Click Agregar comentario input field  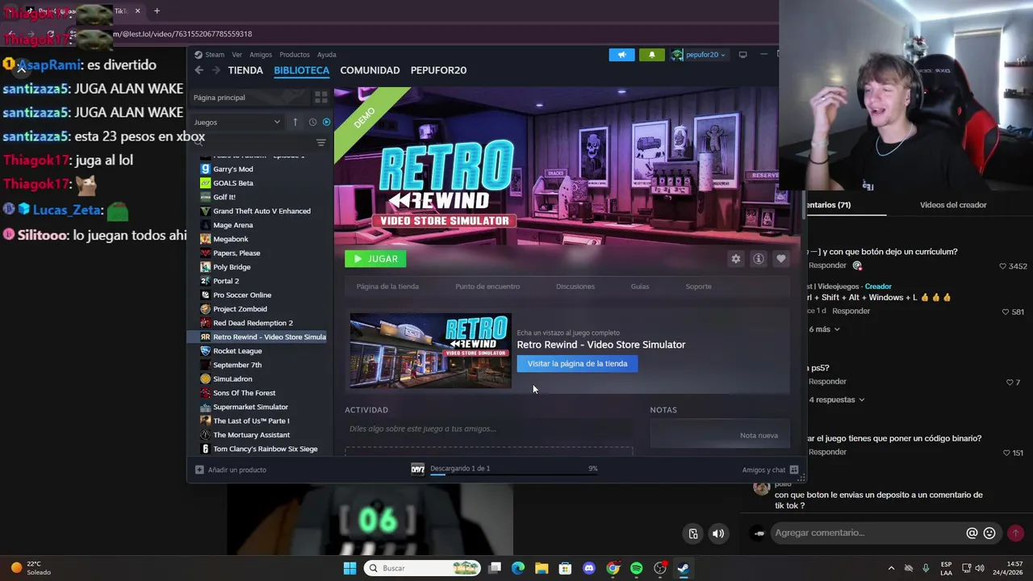868,533
